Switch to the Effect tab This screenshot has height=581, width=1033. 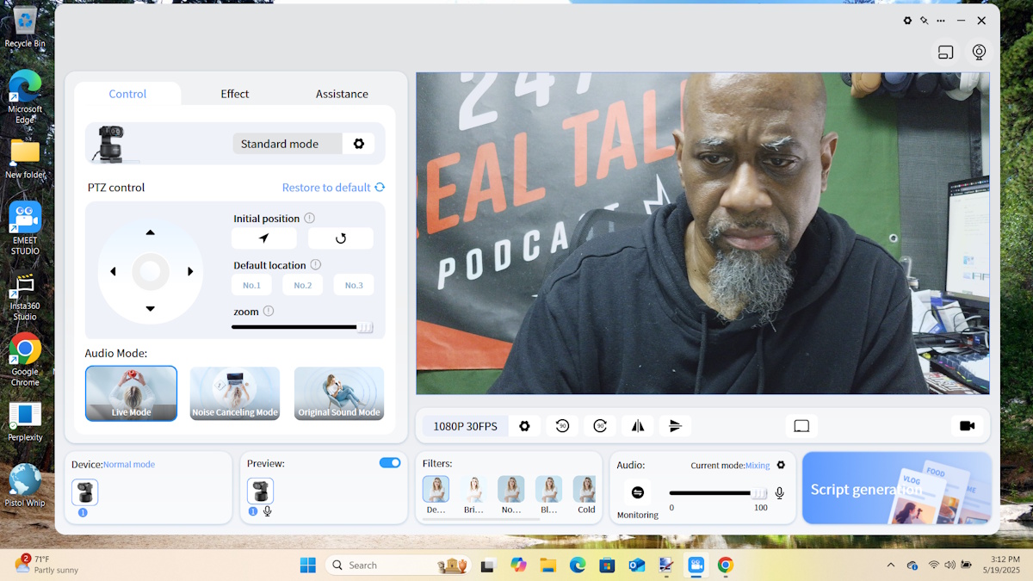[234, 94]
